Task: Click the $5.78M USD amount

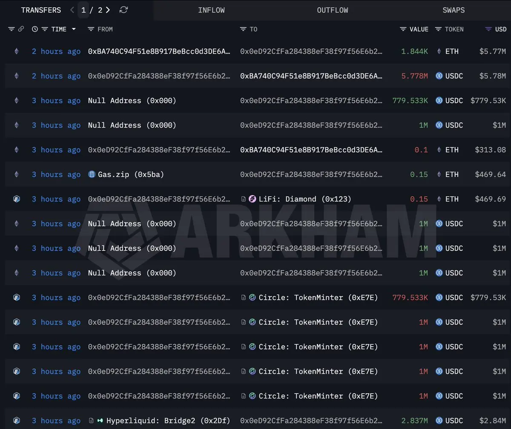Action: [493, 76]
